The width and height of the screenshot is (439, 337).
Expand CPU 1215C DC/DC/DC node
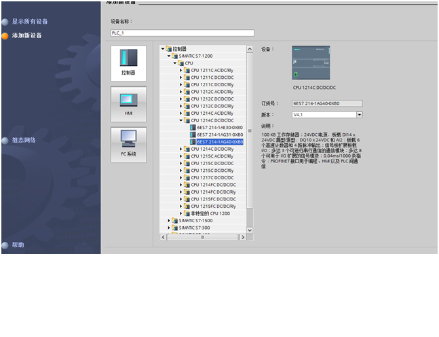click(181, 164)
